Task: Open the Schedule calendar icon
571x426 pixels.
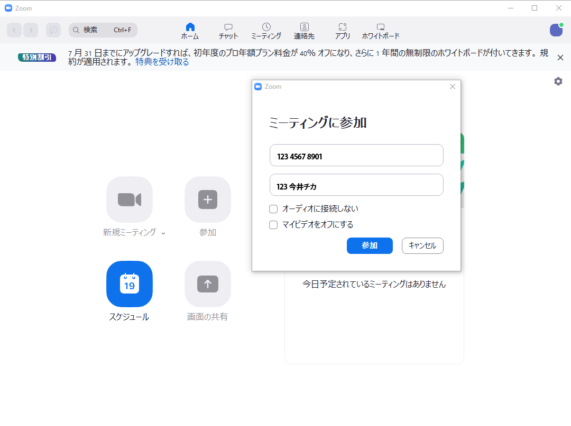Action: [130, 284]
